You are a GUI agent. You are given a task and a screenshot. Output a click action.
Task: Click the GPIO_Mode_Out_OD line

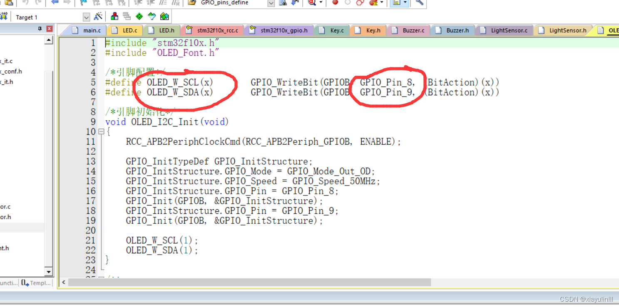[x=251, y=171]
